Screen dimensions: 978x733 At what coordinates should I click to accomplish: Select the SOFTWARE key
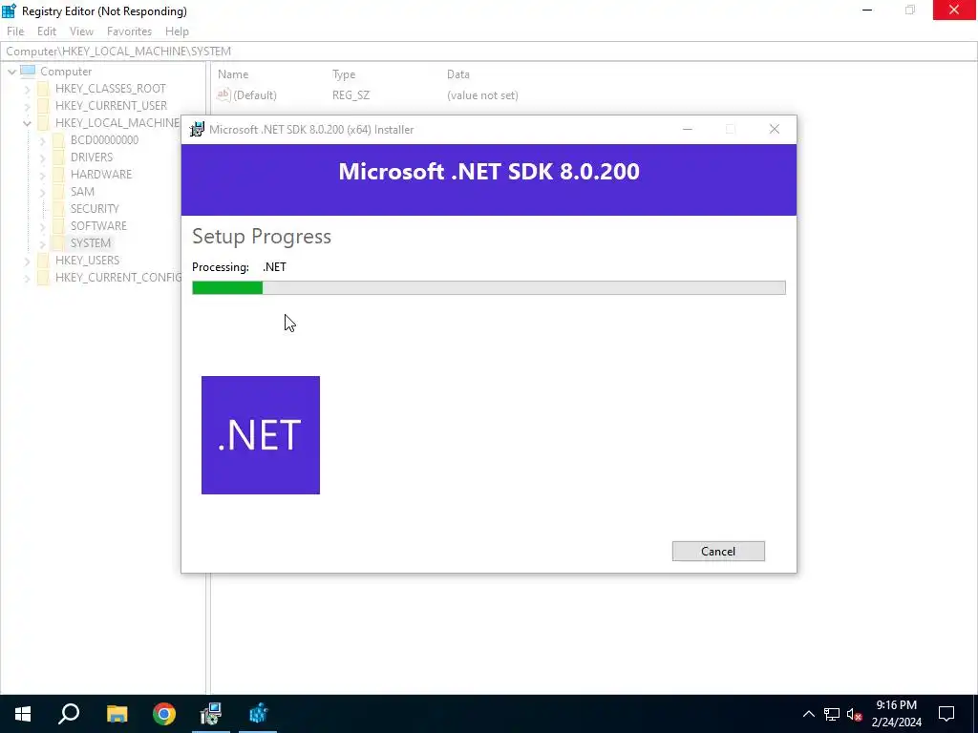coord(98,225)
